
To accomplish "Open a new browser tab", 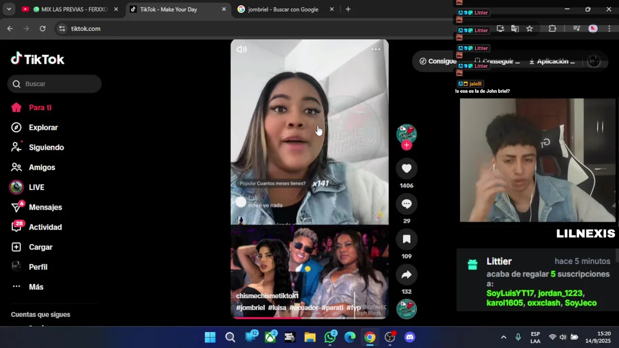I will (348, 9).
